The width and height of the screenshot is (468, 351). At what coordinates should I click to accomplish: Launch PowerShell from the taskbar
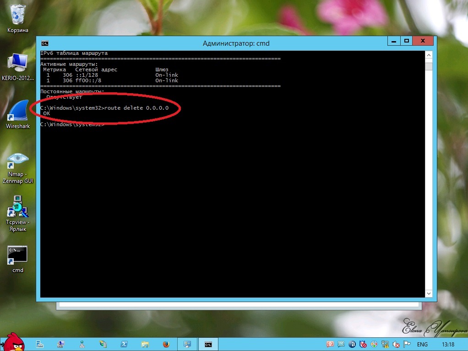(124, 344)
